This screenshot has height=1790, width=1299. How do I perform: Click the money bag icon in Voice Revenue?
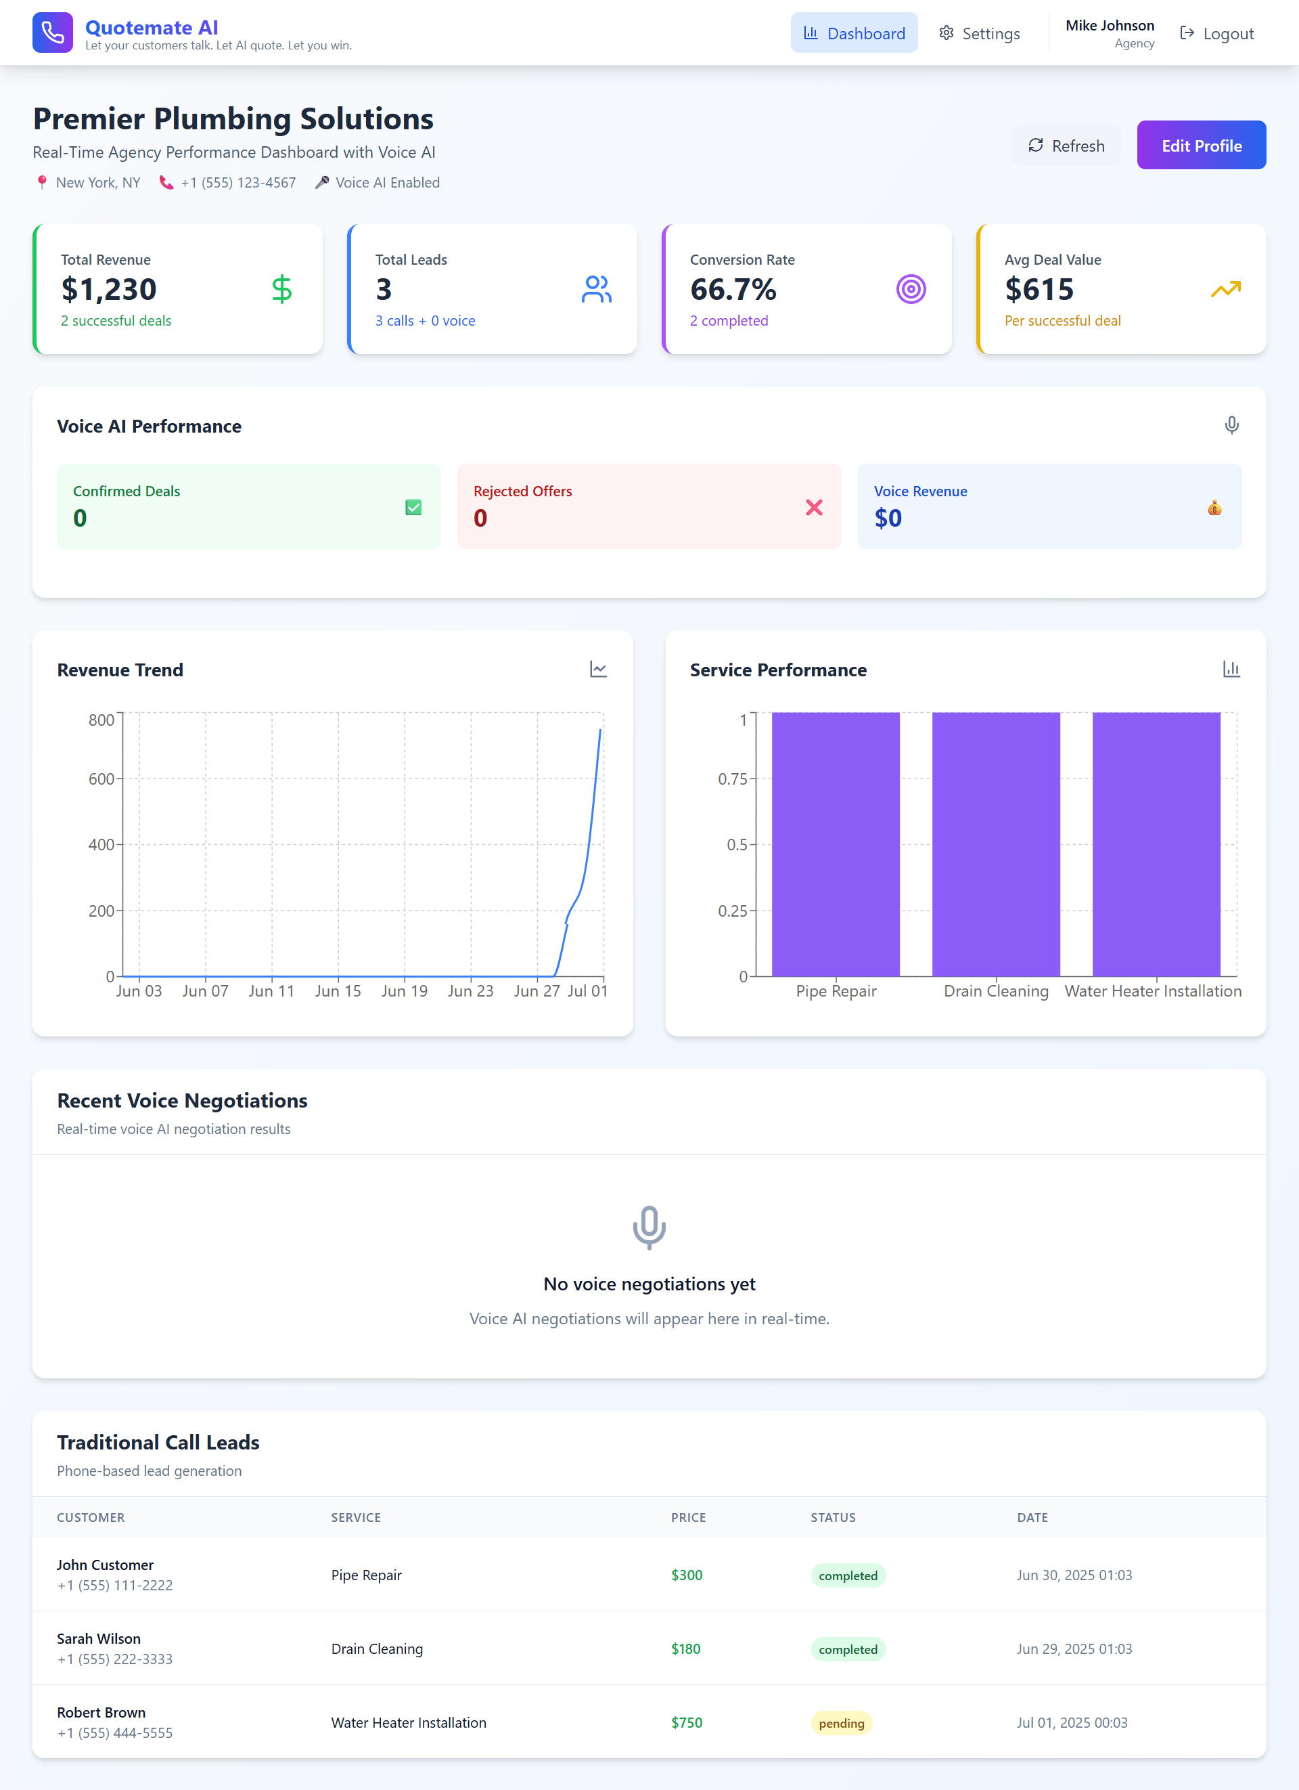click(x=1214, y=508)
